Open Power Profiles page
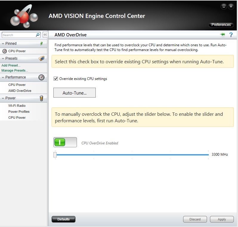Viewport: 238px width, 227px height. tap(19, 112)
